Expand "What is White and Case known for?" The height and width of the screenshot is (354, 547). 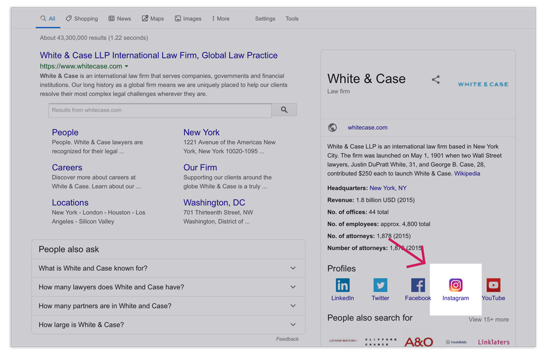tap(168, 268)
